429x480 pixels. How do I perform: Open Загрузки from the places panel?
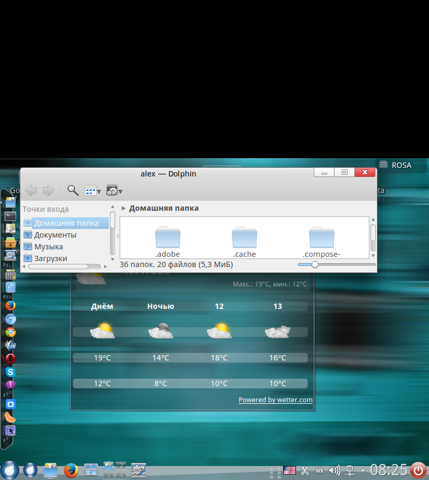pyautogui.click(x=50, y=259)
